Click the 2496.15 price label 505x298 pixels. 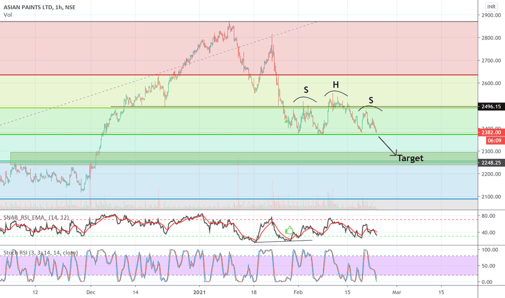click(491, 107)
